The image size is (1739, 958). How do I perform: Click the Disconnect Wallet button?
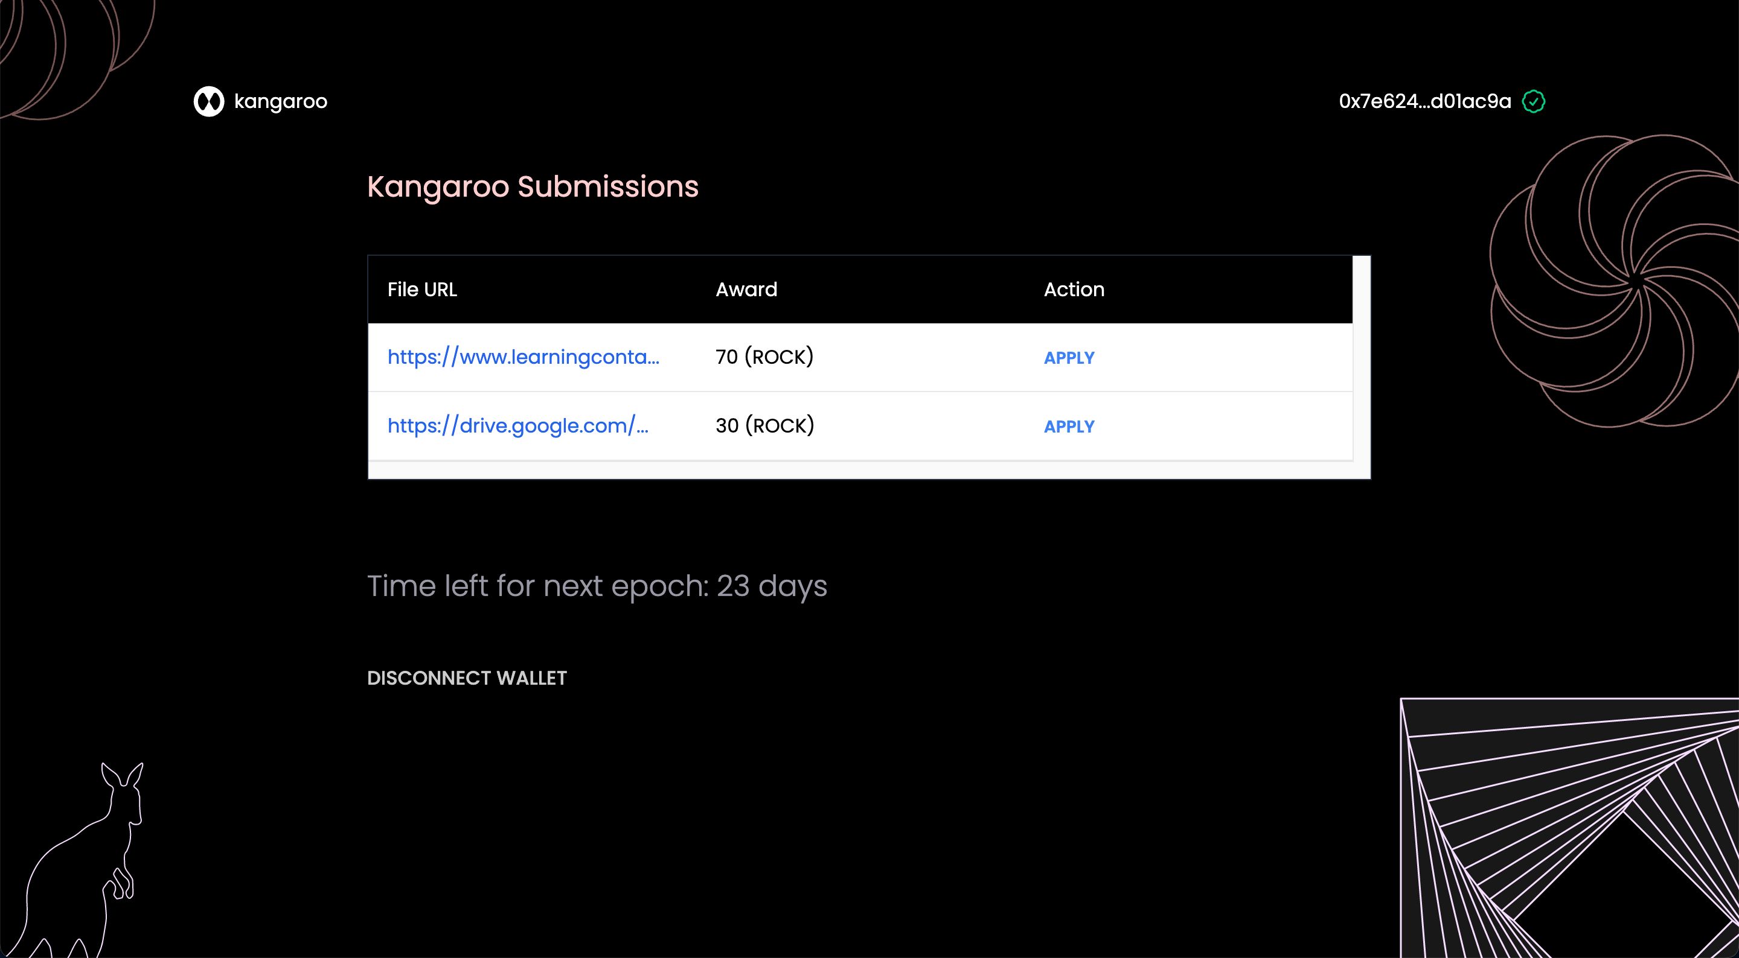tap(467, 678)
